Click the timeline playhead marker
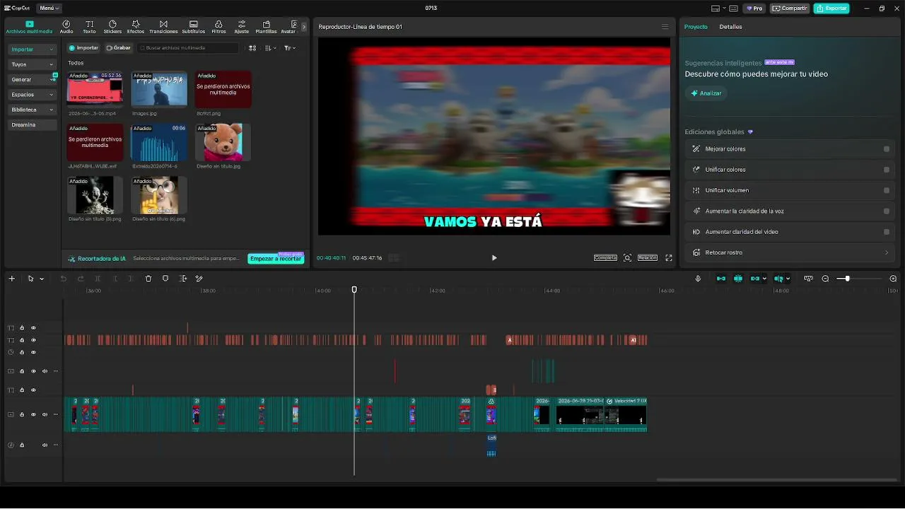 tap(354, 289)
